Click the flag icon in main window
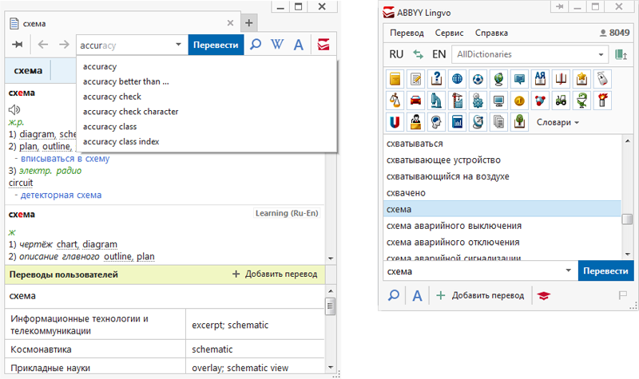The width and height of the screenshot is (639, 379). point(622,295)
